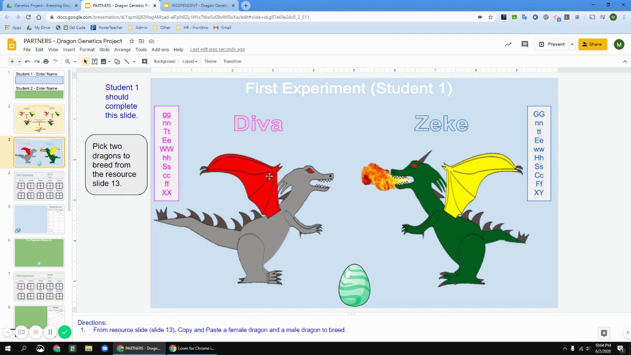The height and width of the screenshot is (355, 631).
Task: Open the Chrome three-dot menu
Action: 624,17
